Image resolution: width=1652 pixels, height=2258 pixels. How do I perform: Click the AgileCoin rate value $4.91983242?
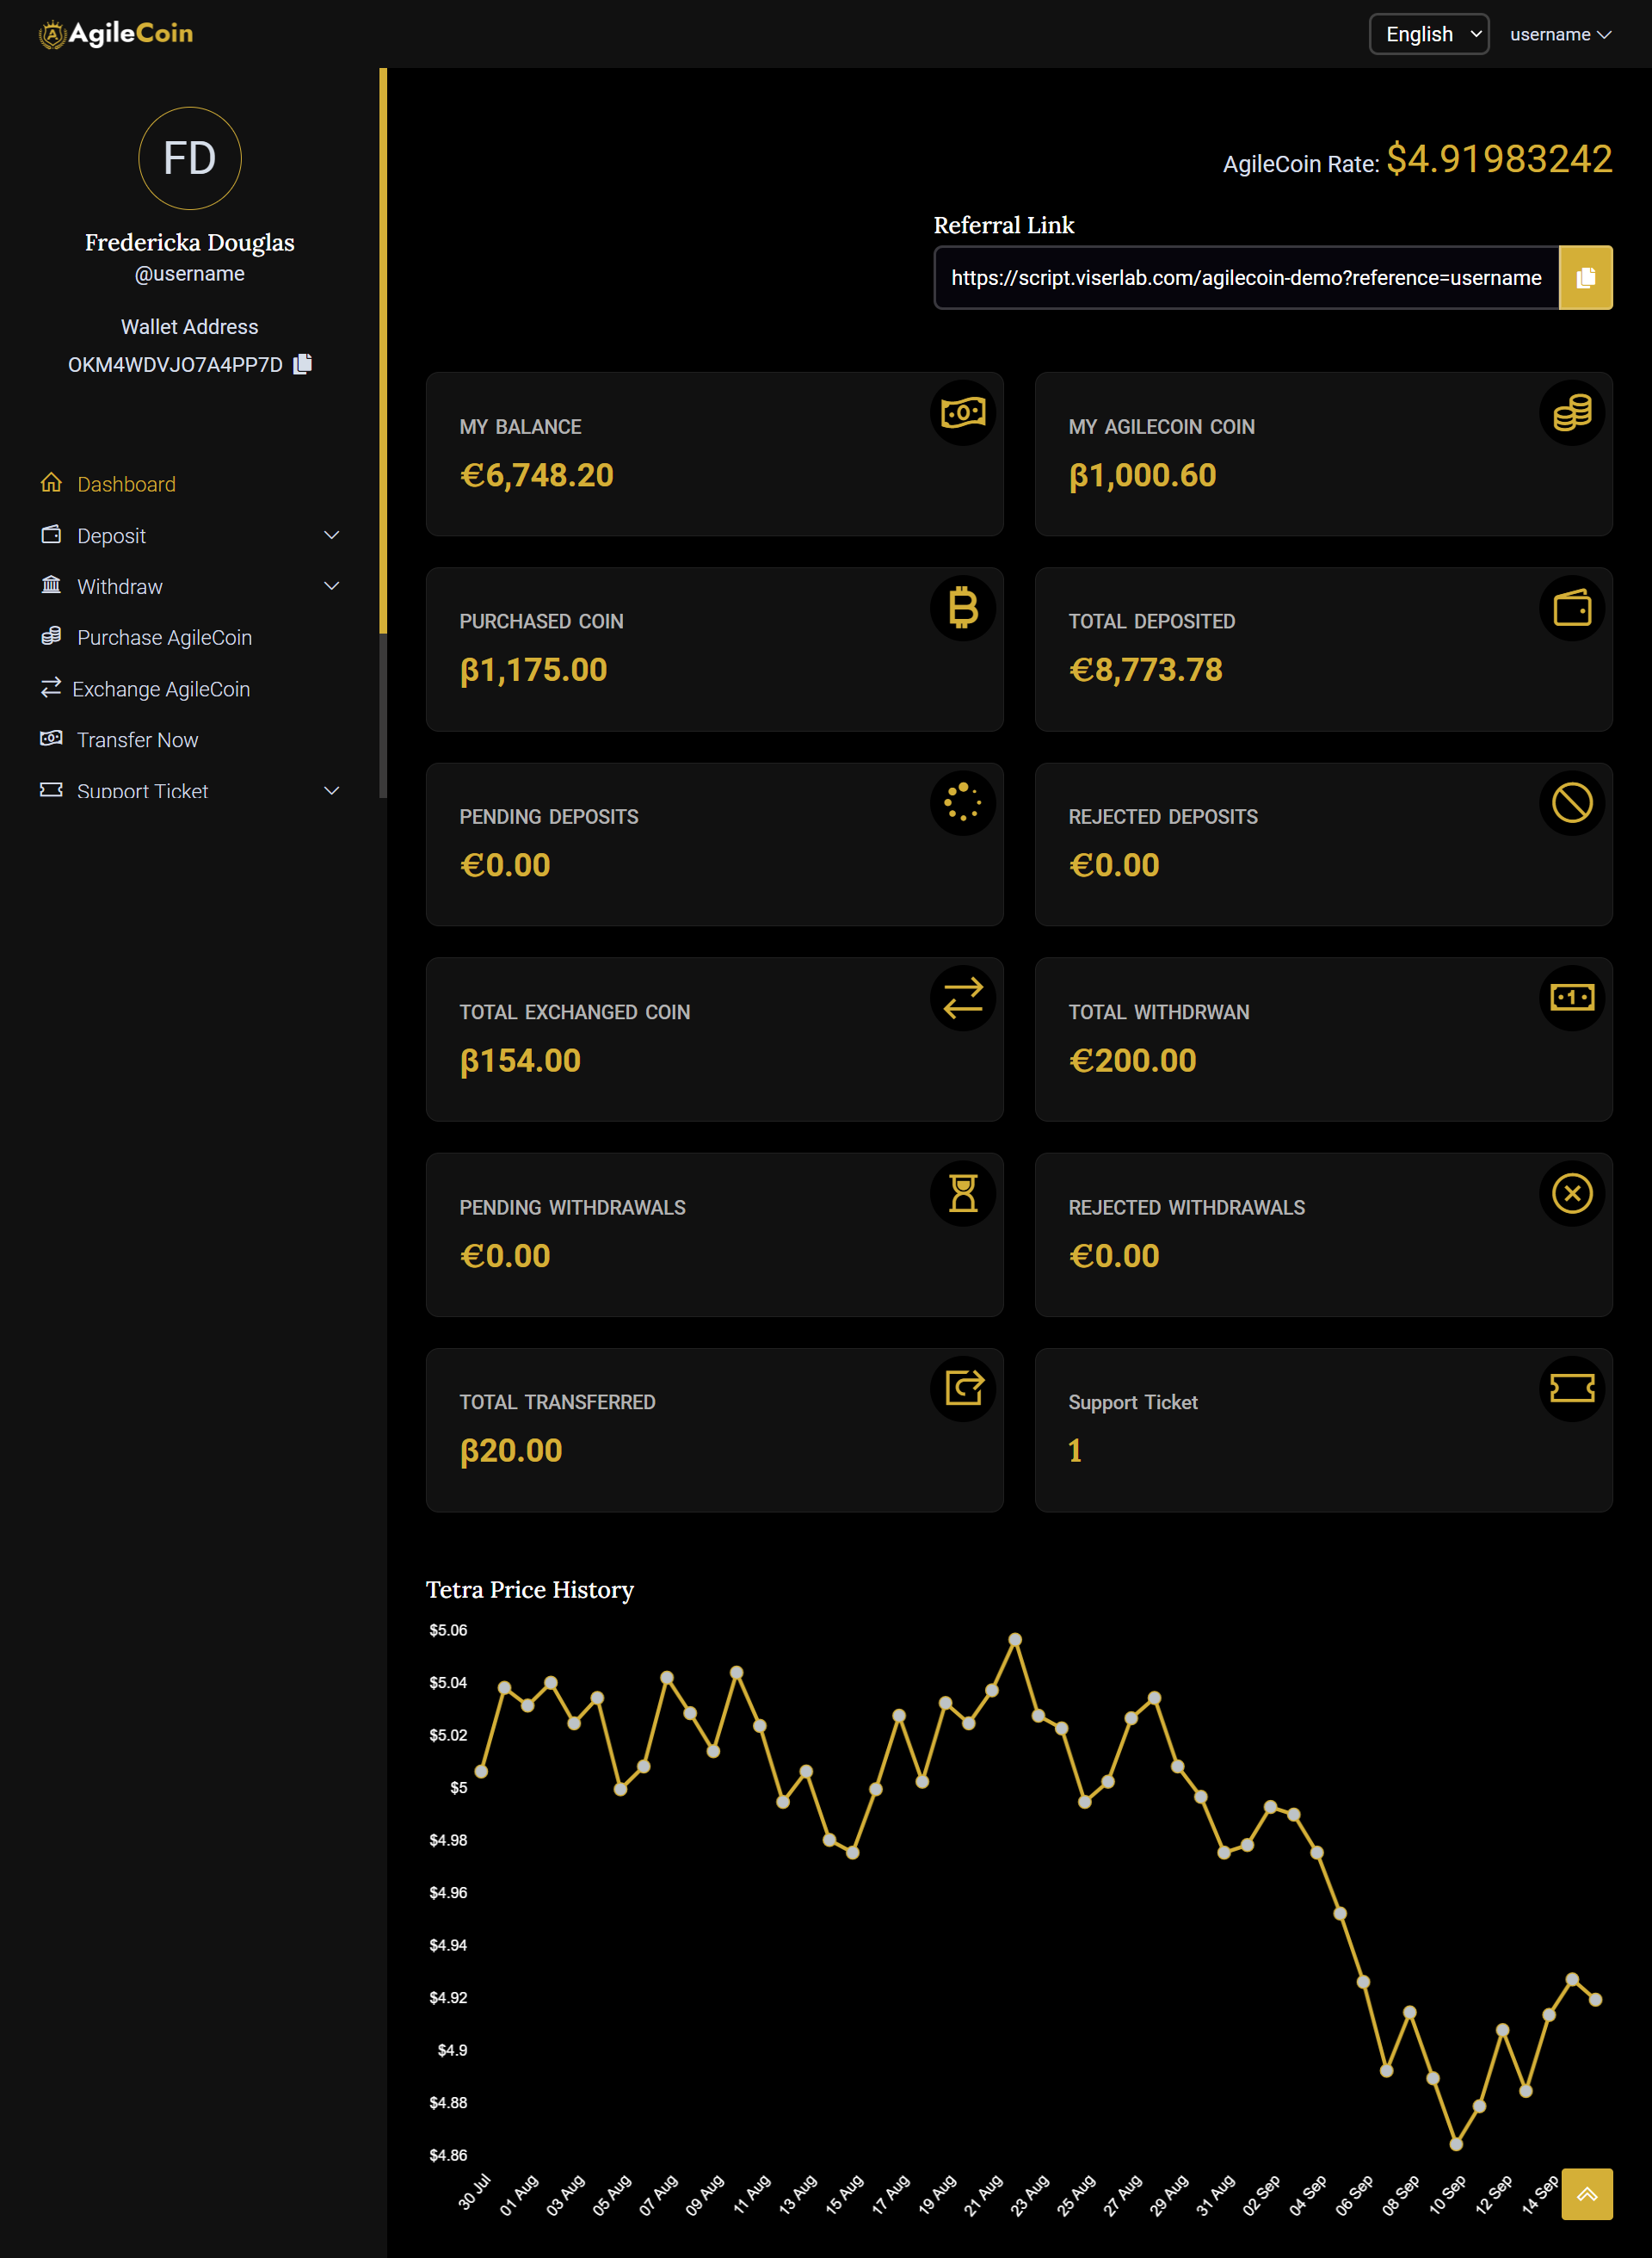(x=1499, y=159)
